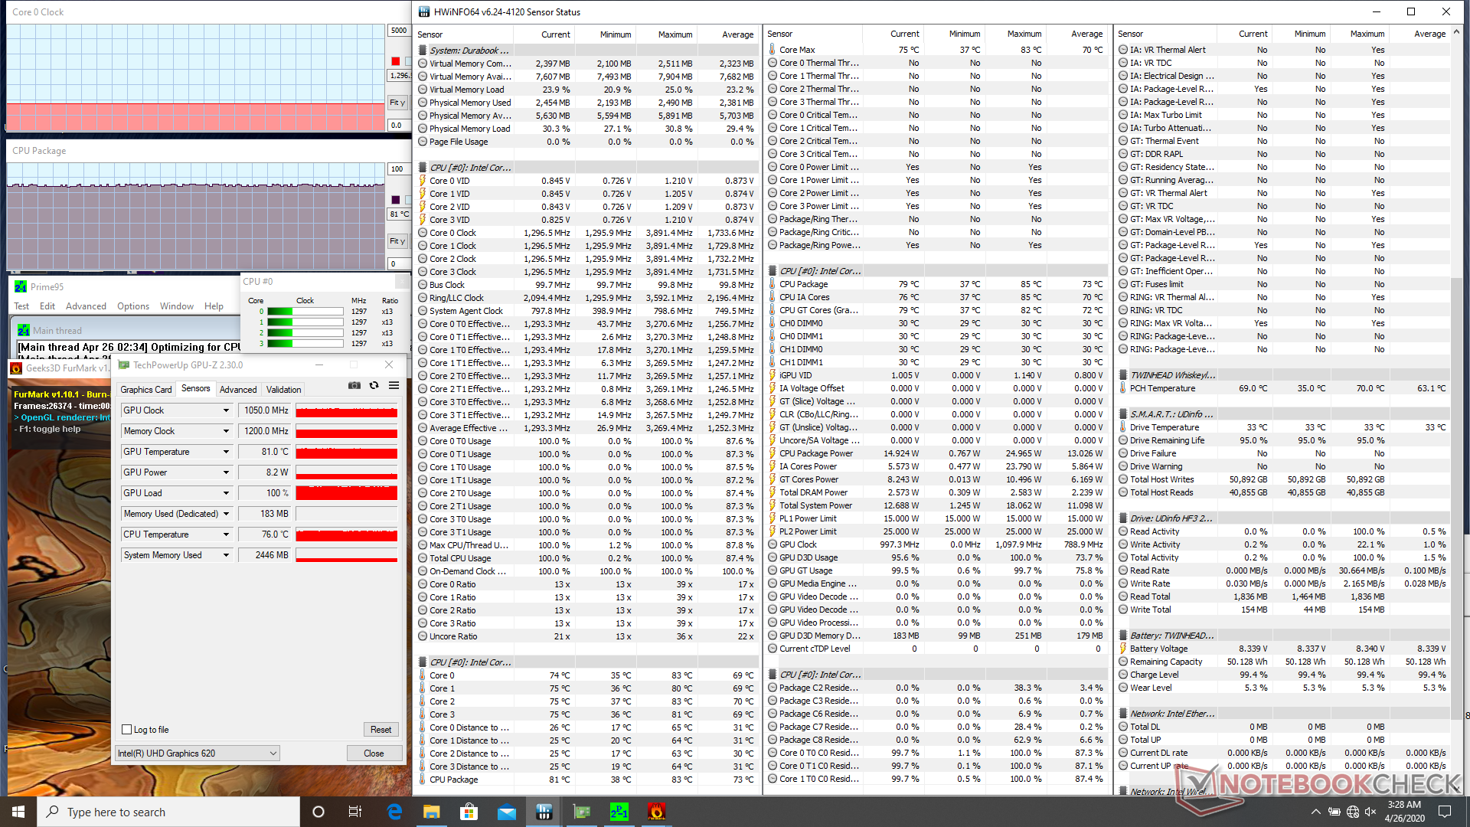Click the Windows search box
1470x827 pixels.
[168, 812]
